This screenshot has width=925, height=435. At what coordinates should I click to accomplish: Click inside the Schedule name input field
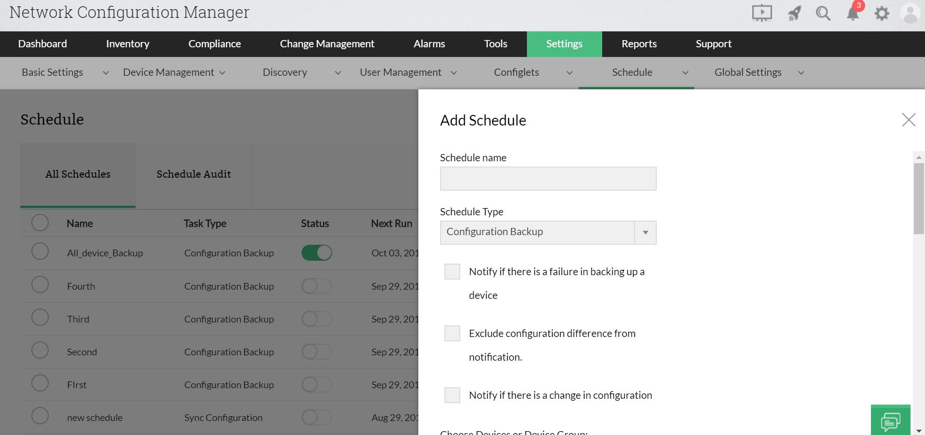[x=547, y=178]
